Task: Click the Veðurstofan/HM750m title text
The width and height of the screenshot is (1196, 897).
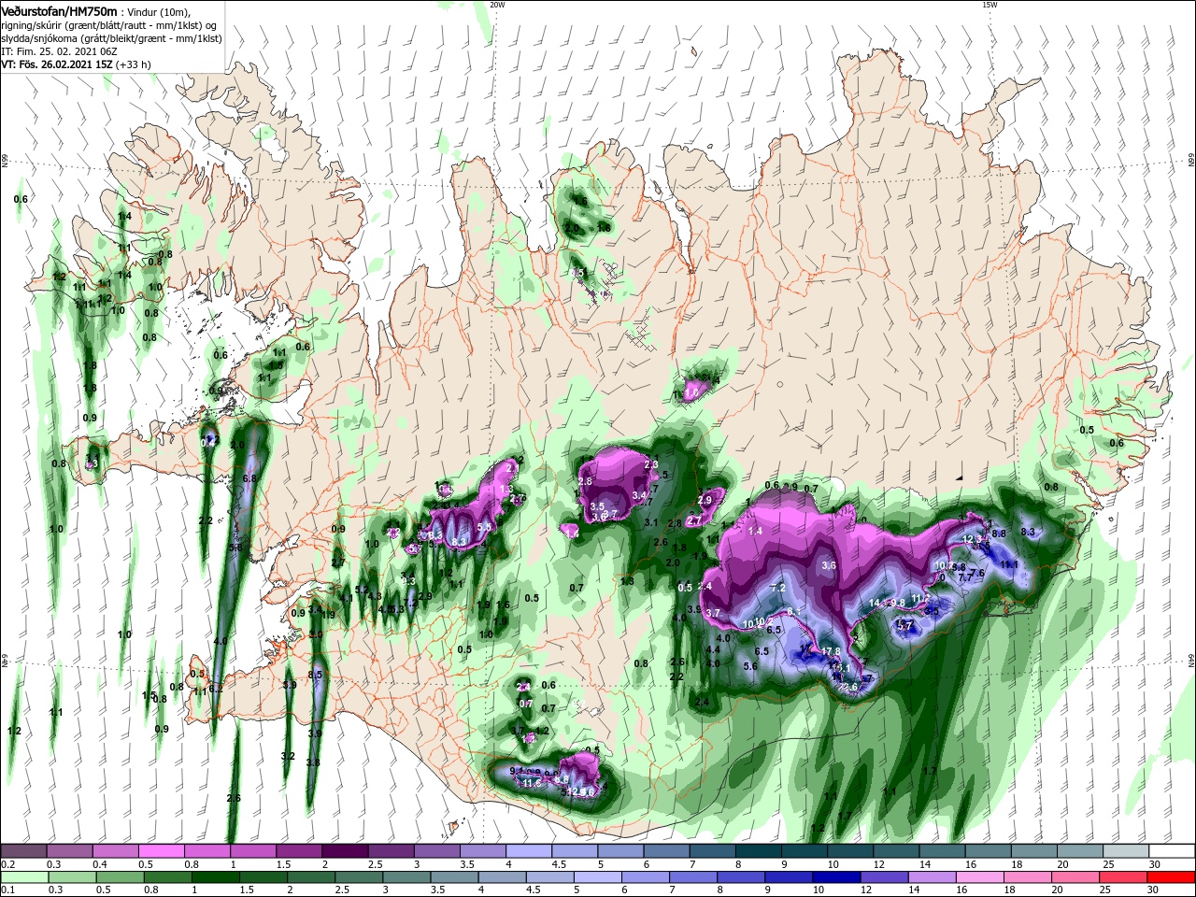Action: pyautogui.click(x=59, y=10)
